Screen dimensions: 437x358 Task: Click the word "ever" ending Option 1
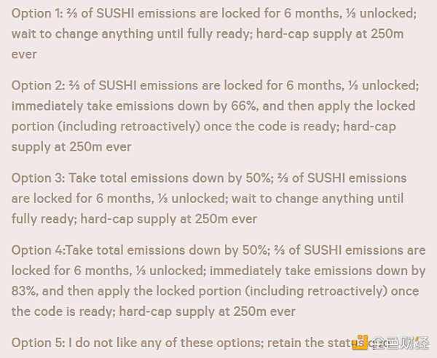tap(24, 55)
